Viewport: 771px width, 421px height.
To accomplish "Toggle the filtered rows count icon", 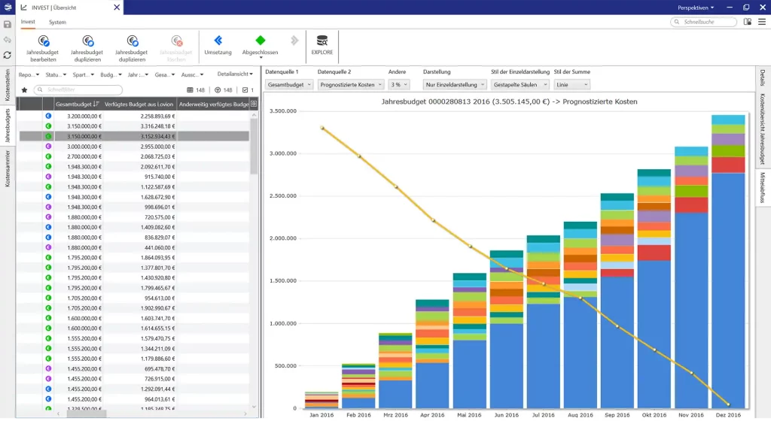I will click(x=218, y=89).
